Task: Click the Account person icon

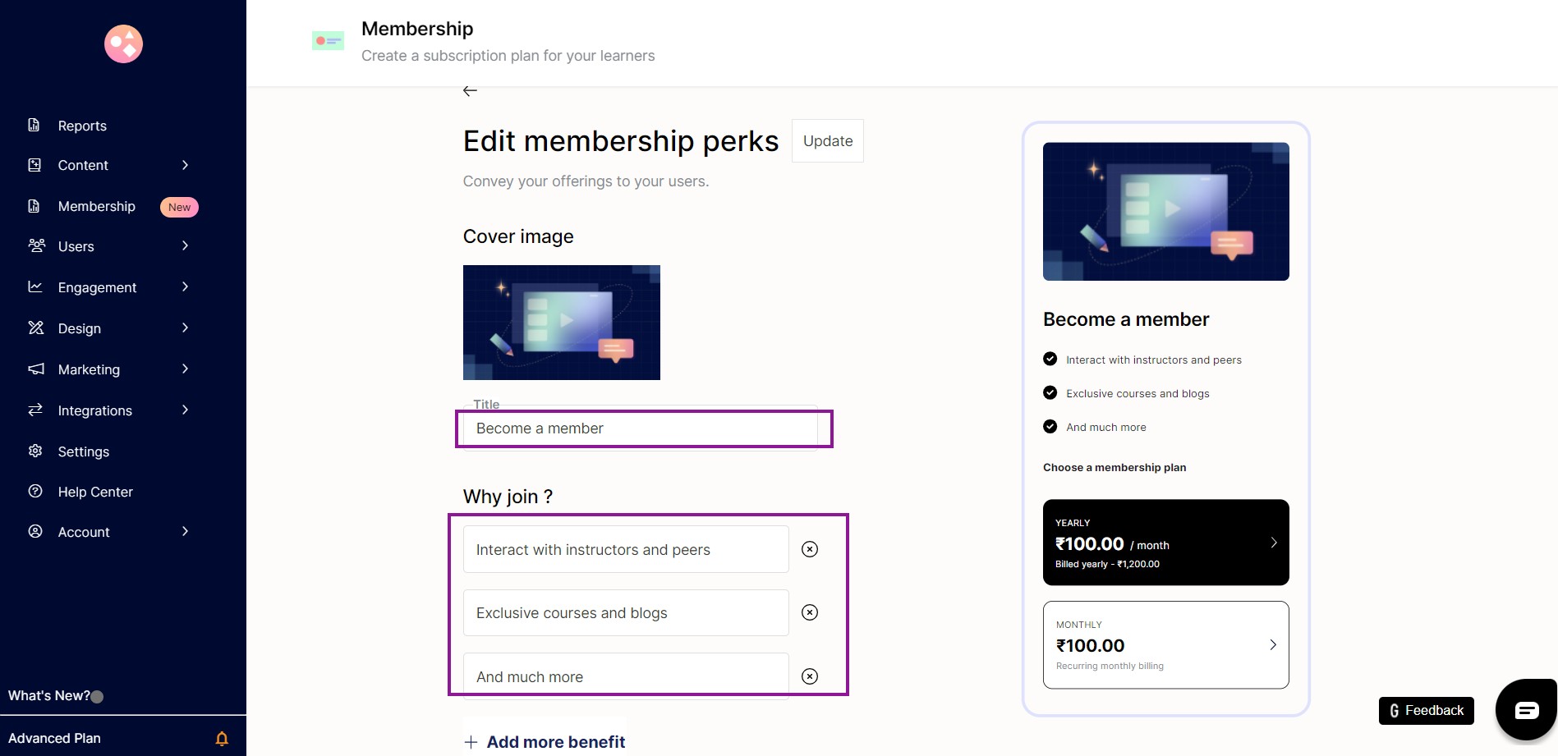Action: point(35,531)
